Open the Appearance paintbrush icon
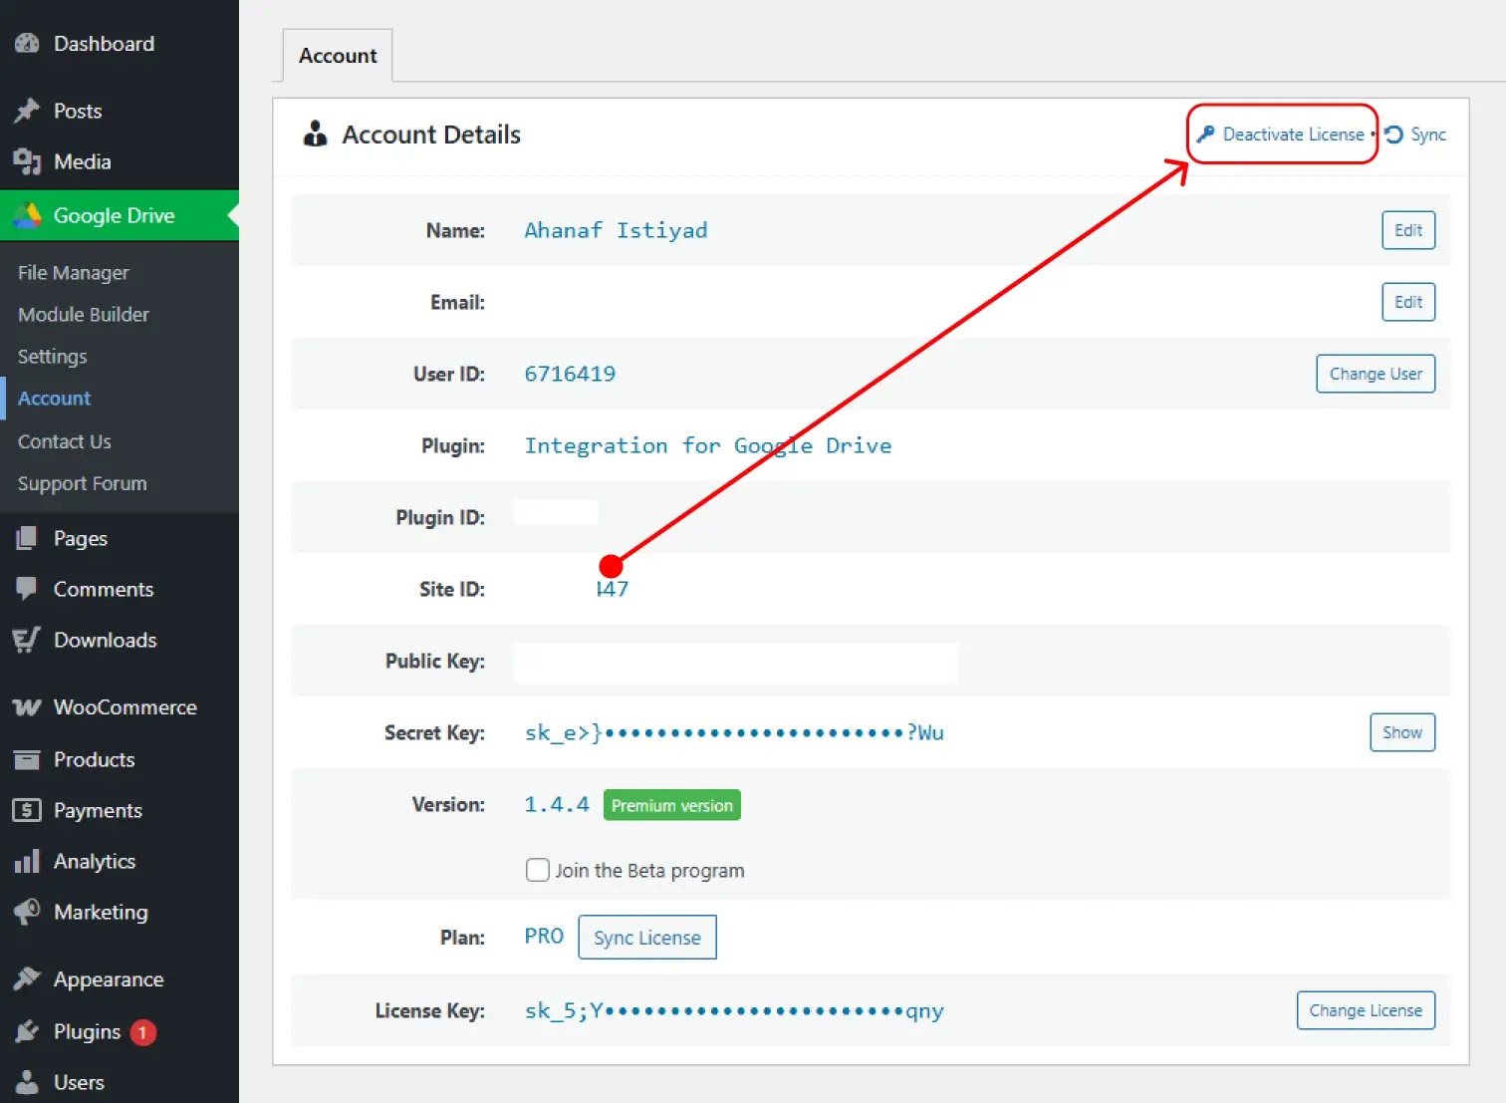 pos(27,978)
